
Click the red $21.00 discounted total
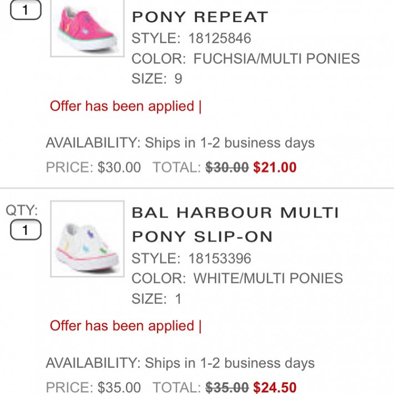pos(275,167)
